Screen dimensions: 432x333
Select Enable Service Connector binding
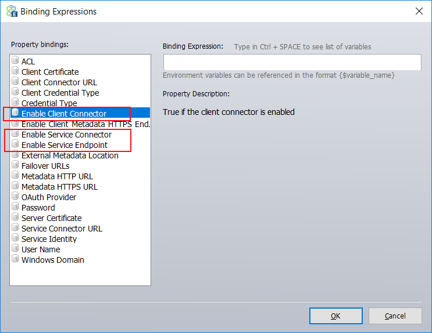[x=66, y=135]
